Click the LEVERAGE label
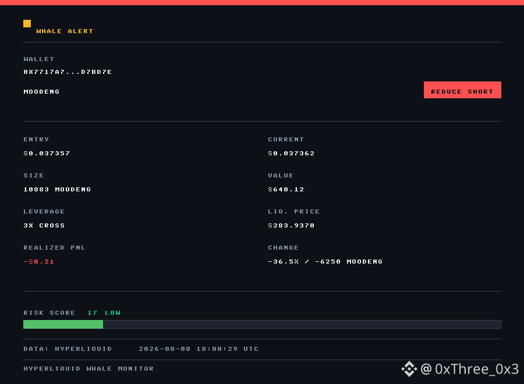 44,211
